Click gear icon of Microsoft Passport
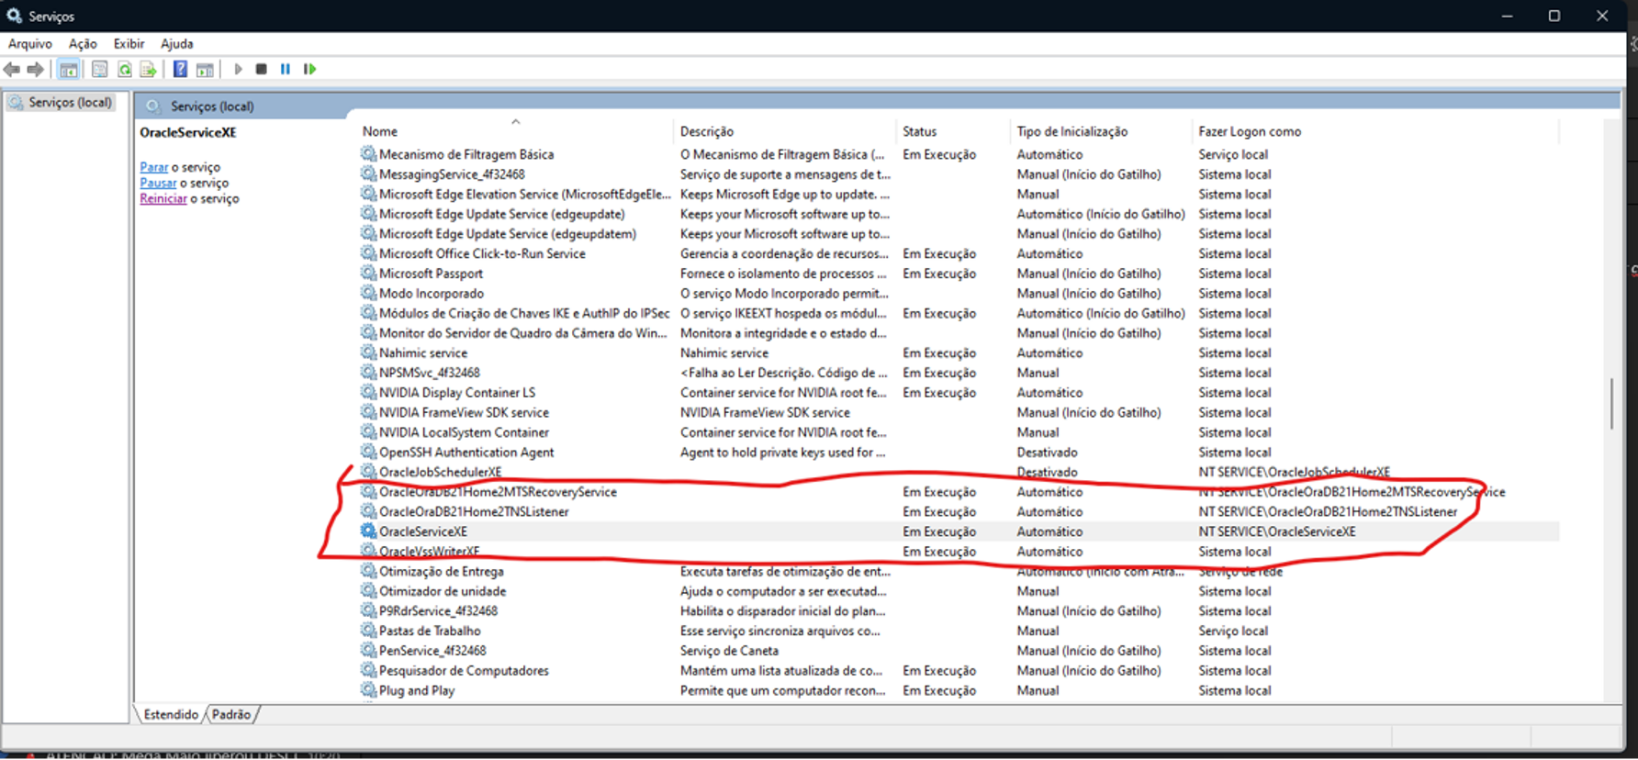1638x760 pixels. 368,274
